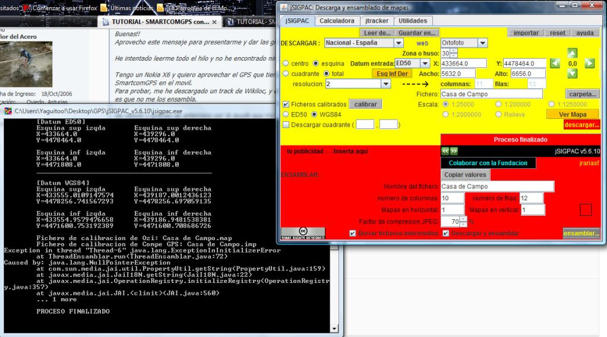Screen dimensions: 607x337
Task: Click the importar button
Action: (526, 33)
